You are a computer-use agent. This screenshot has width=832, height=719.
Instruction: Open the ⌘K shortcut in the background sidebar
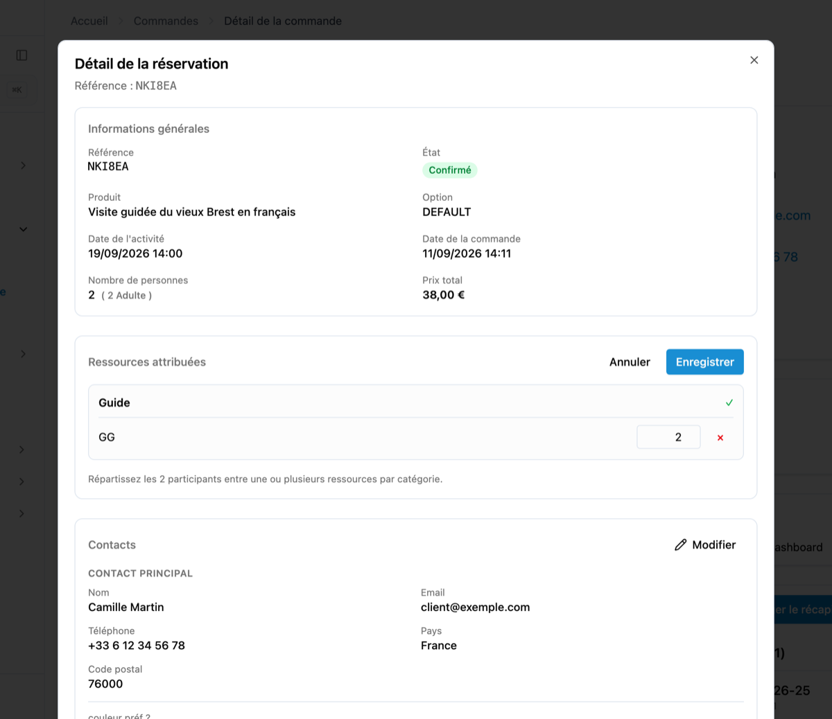click(x=17, y=89)
